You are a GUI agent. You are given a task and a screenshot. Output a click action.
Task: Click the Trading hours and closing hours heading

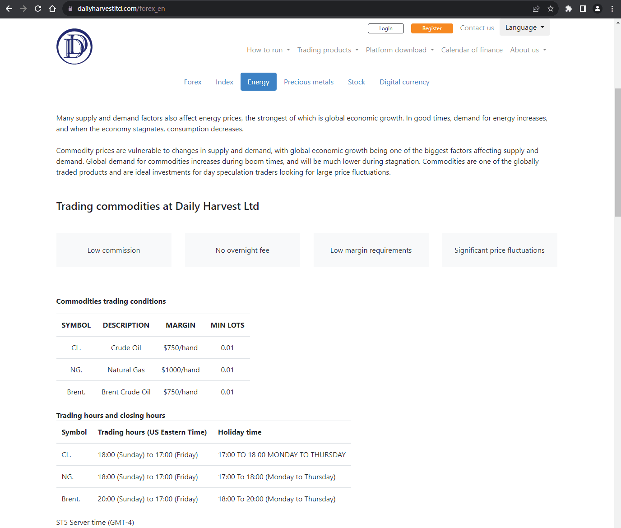tap(111, 416)
